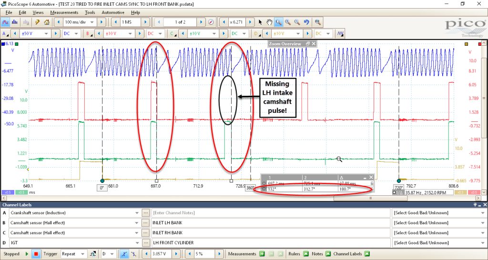Viewport: 488px width, 260px height.
Task: Open the Edit menu
Action: pyautogui.click(x=22, y=12)
